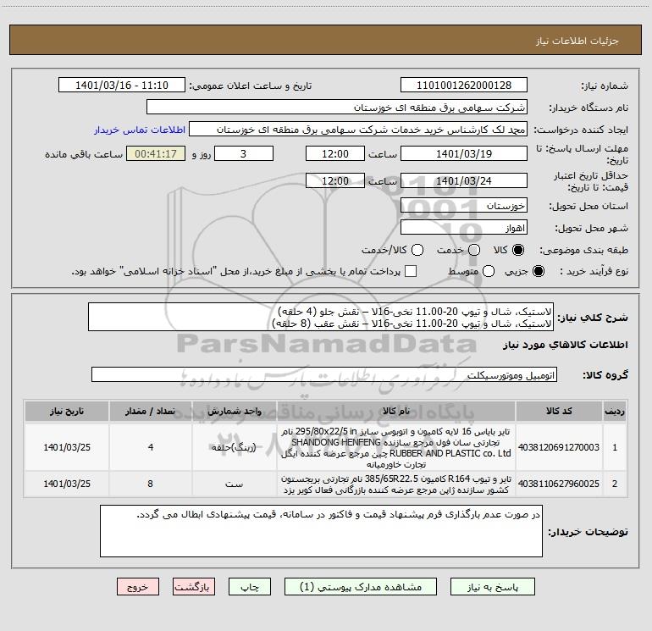Click the واحد شمارش column header

click(234, 412)
